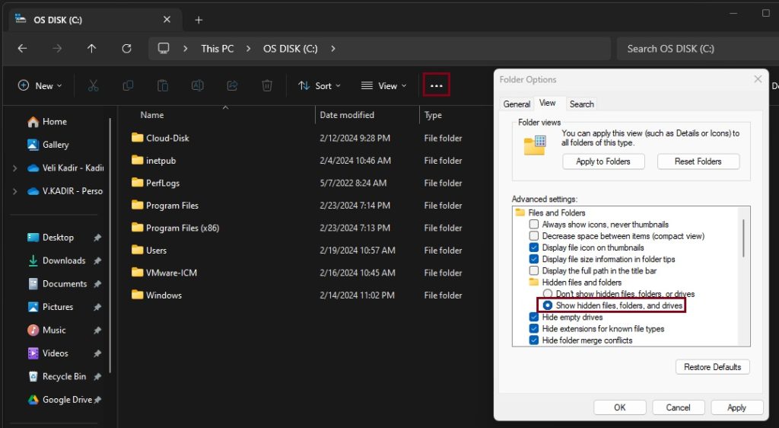Switch to General tab in Folder Options
779x428 pixels.
(517, 104)
